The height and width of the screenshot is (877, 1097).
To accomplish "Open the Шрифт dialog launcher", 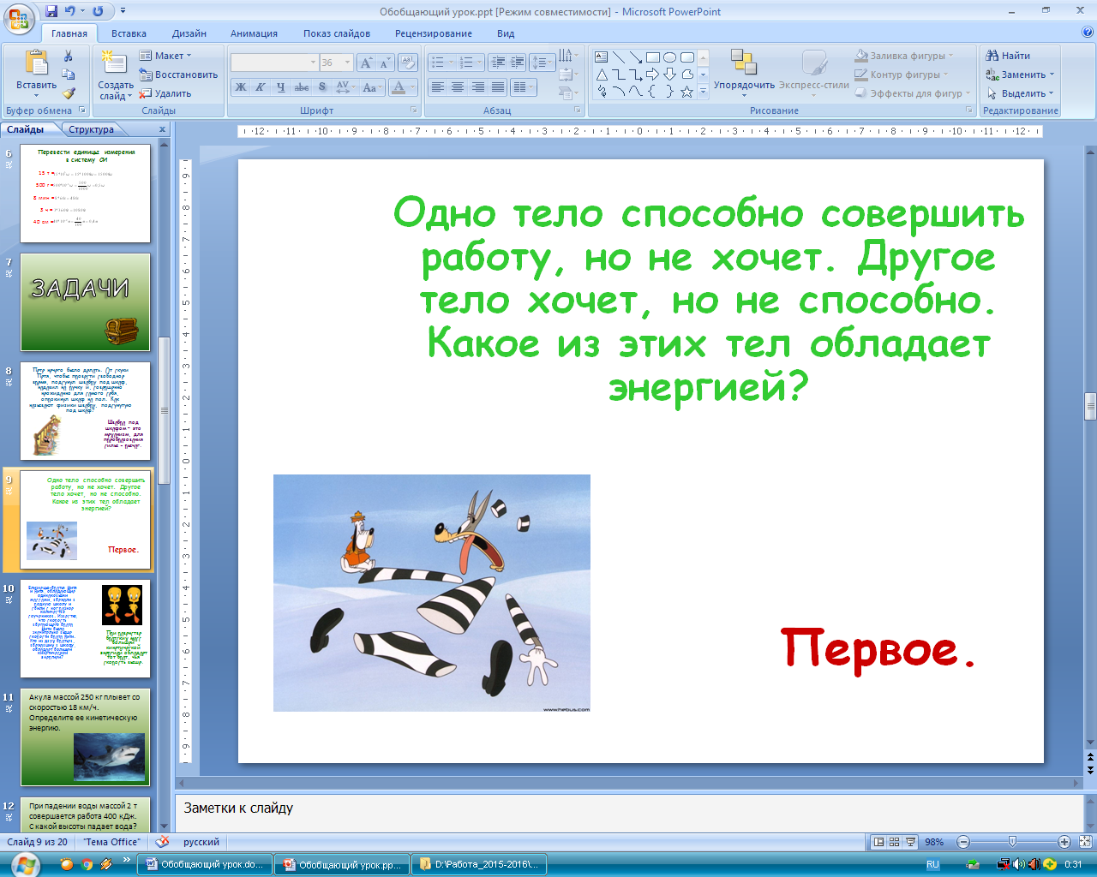I will tap(414, 110).
